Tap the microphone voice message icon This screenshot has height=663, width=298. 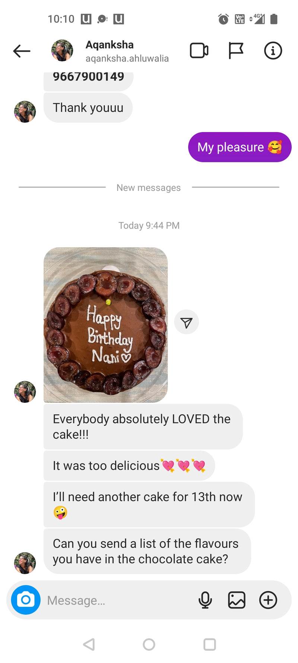coord(205,600)
